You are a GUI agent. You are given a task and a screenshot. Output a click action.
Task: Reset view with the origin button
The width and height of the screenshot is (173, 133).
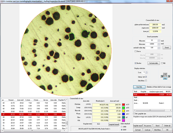point(165,74)
